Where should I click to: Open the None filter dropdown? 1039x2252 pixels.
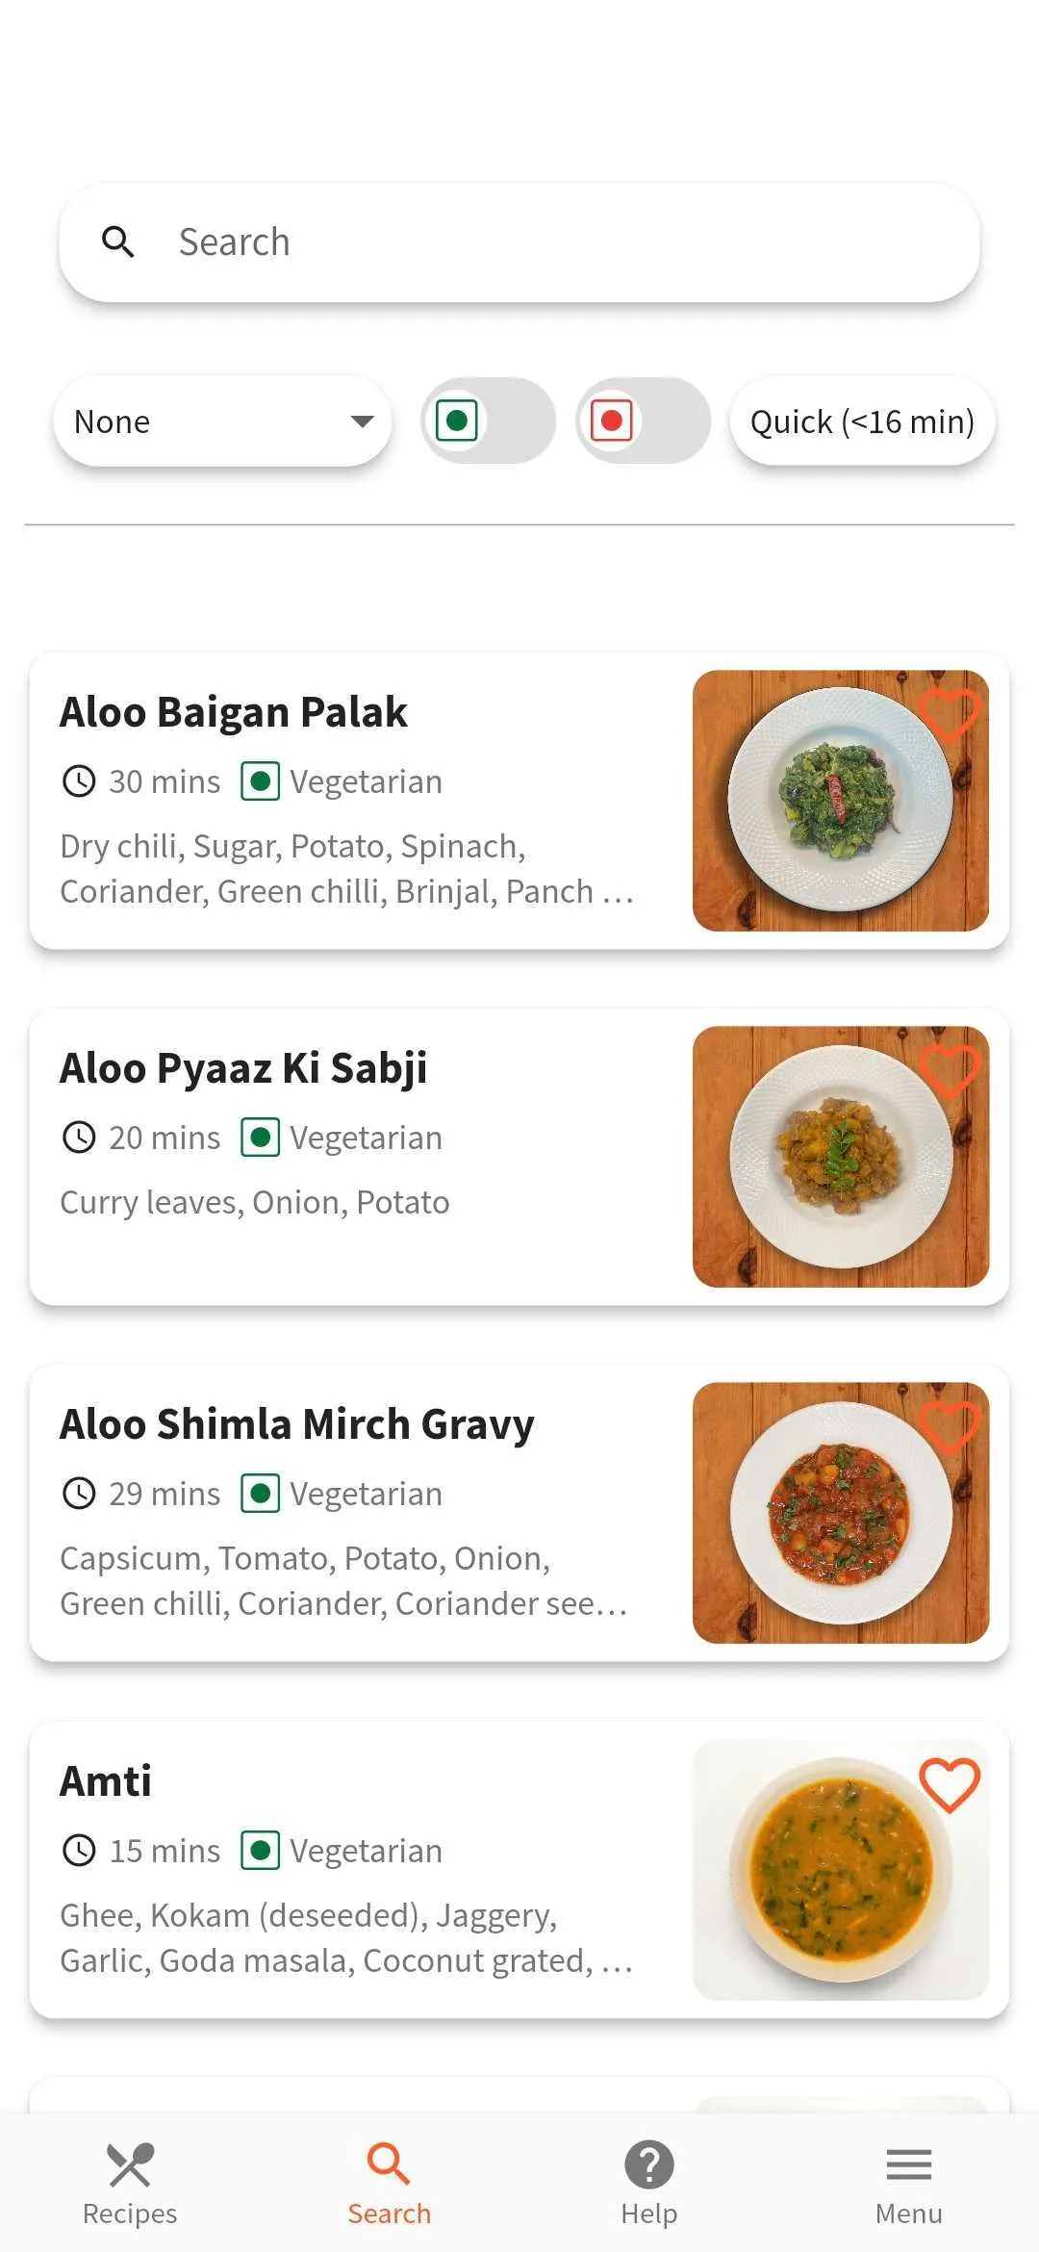click(x=222, y=422)
